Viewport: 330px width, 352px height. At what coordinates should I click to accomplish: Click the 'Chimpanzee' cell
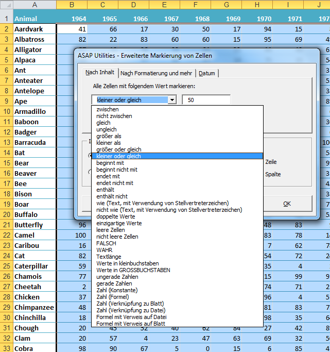[34, 307]
